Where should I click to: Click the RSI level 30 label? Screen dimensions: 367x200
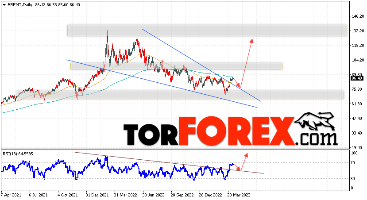(x=354, y=178)
